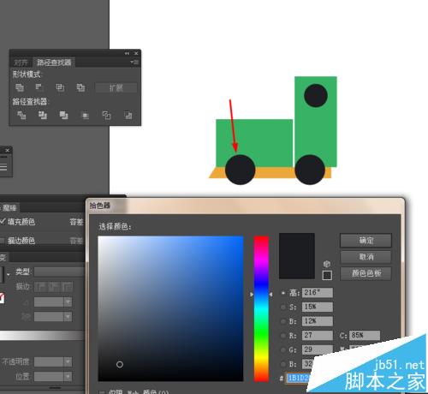
Task: Select the 魔棒 magic wand tab
Action: pyautogui.click(x=9, y=208)
